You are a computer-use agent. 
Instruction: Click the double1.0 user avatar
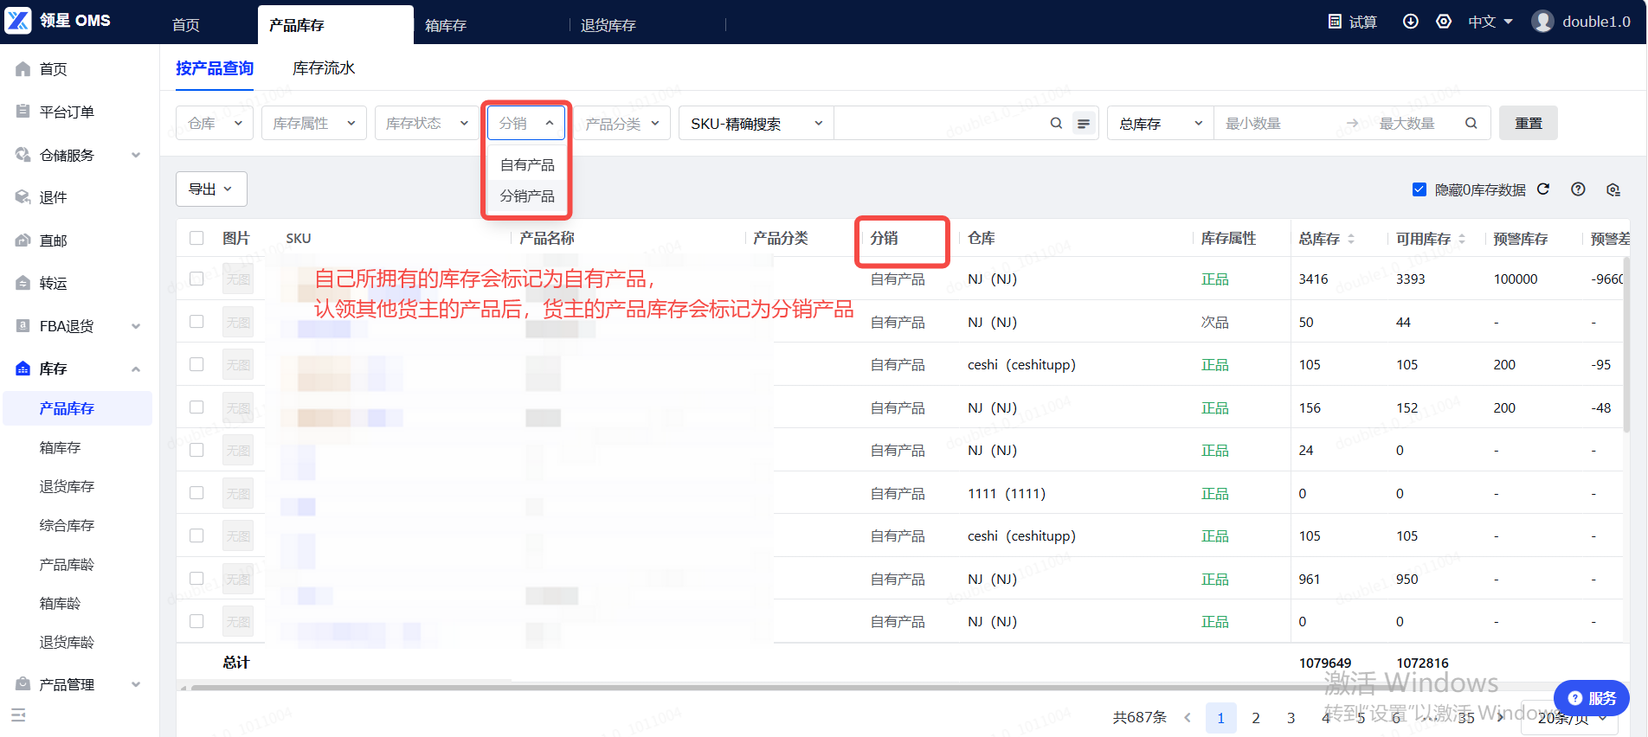point(1542,21)
